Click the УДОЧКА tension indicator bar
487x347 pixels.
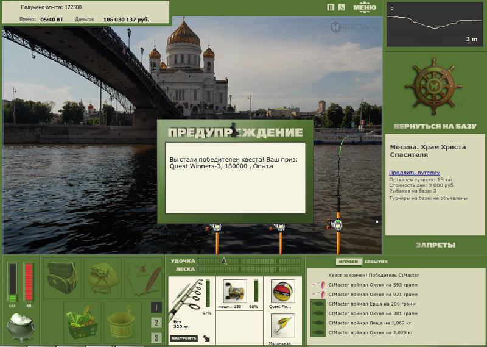250,261
